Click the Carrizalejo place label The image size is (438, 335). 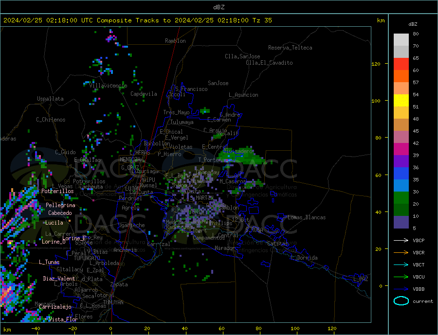click(55, 307)
